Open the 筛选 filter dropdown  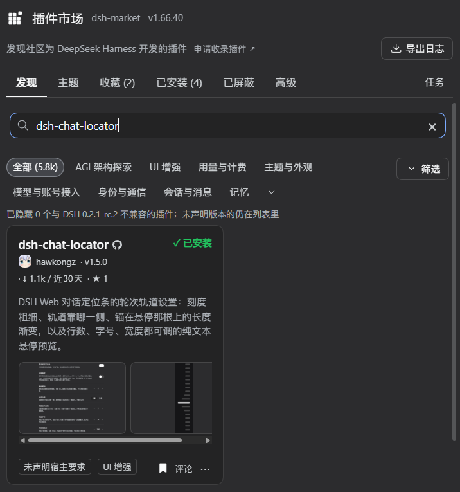(x=422, y=169)
